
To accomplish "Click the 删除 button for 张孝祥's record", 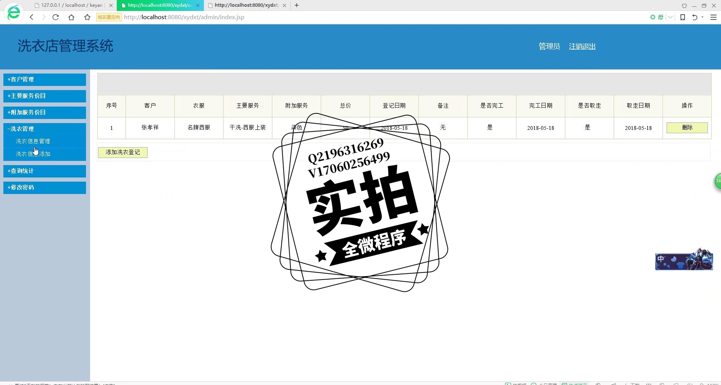I will tap(687, 128).
